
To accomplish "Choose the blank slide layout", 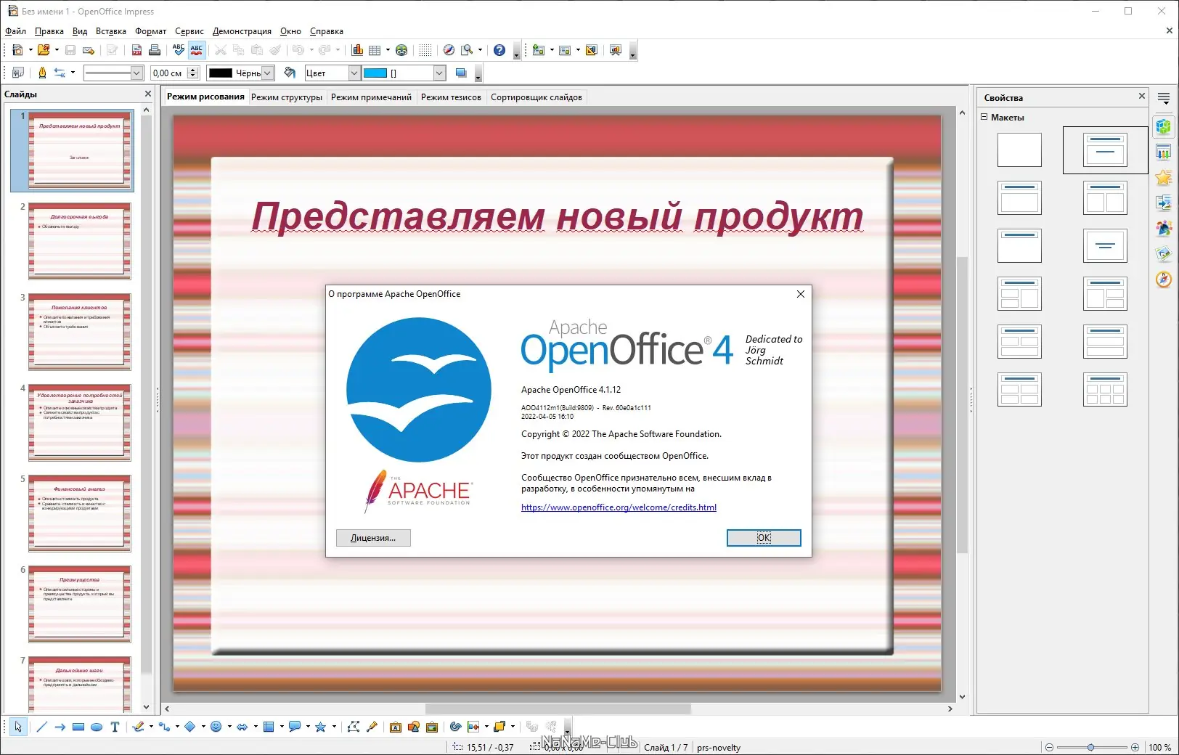I will [1019, 150].
